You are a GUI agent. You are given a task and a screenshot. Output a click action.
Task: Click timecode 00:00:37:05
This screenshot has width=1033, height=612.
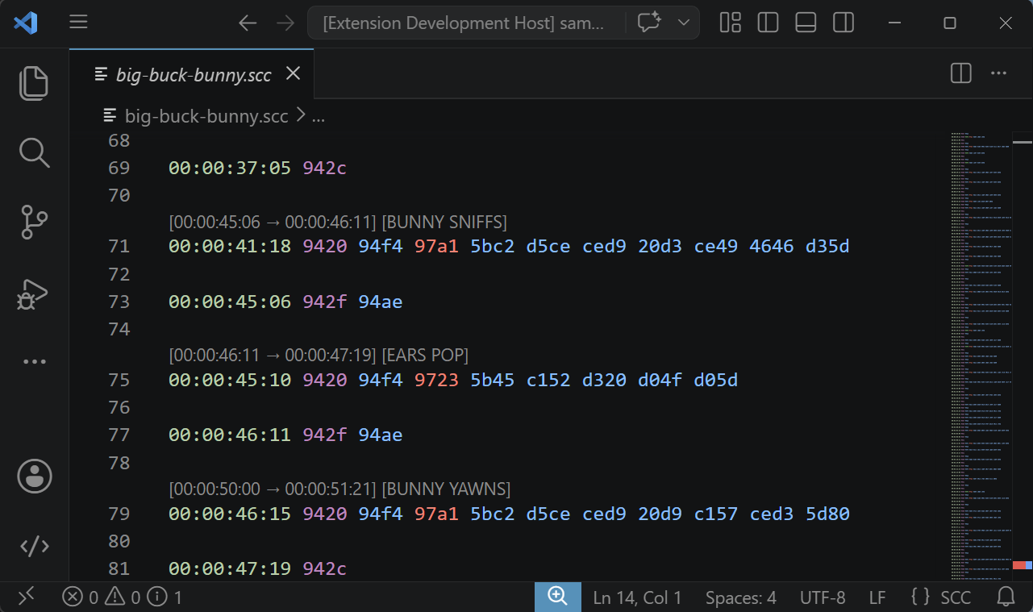click(x=230, y=168)
